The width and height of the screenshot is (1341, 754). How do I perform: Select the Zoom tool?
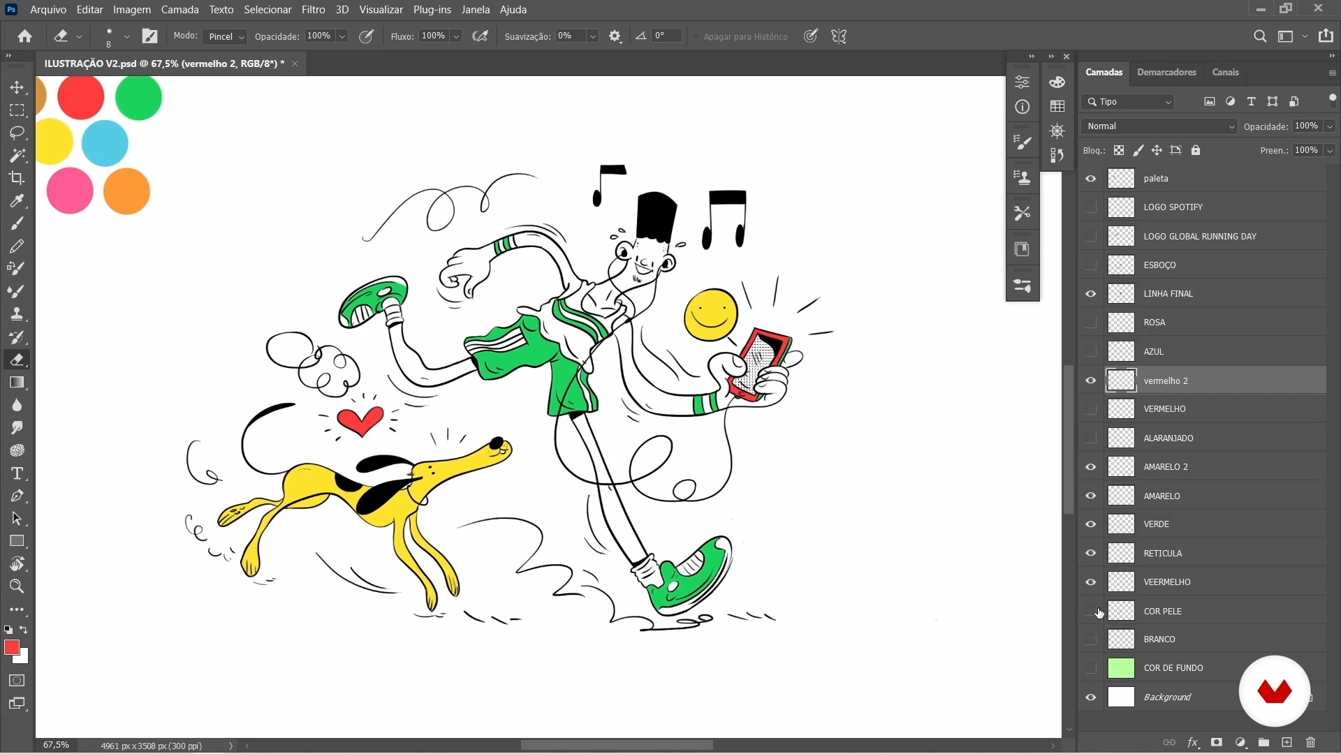(17, 586)
